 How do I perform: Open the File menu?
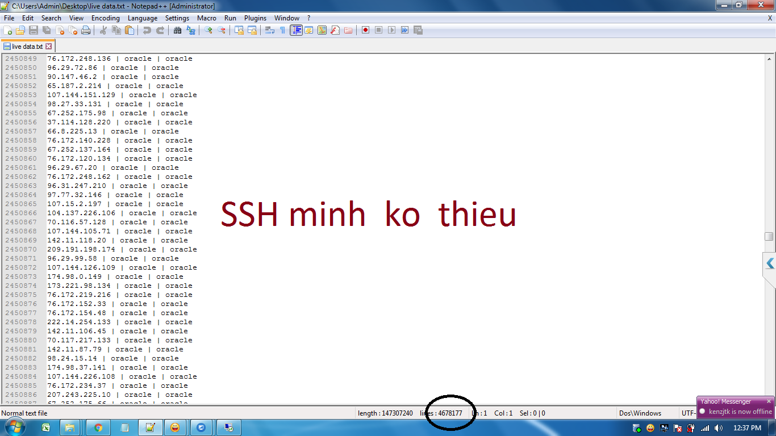click(9, 18)
